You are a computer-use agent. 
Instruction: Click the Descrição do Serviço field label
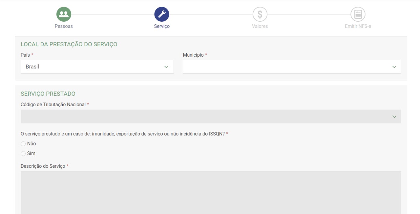(x=43, y=166)
